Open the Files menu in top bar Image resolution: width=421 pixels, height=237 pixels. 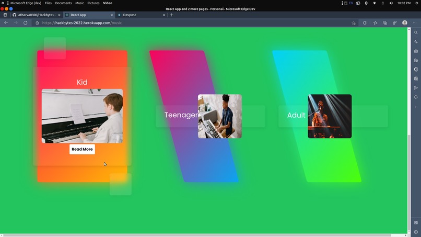pos(49,3)
